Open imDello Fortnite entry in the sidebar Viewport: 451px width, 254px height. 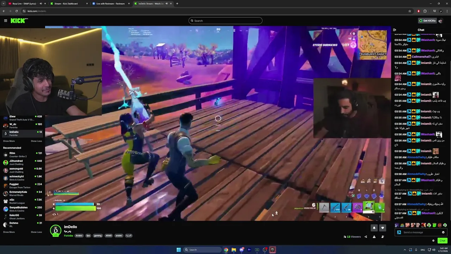[x=23, y=133]
